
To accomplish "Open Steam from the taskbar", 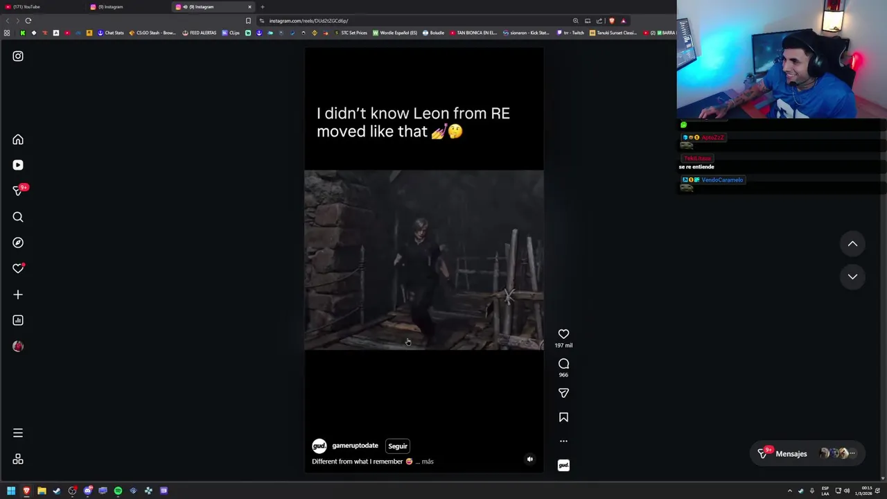I will (57, 491).
